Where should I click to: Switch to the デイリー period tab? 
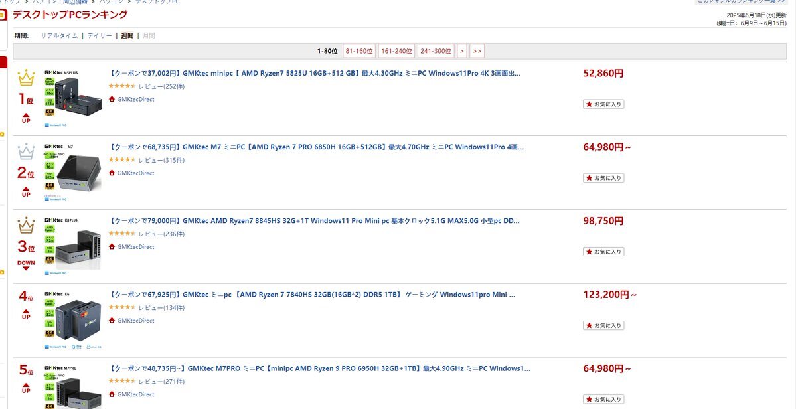(100, 35)
